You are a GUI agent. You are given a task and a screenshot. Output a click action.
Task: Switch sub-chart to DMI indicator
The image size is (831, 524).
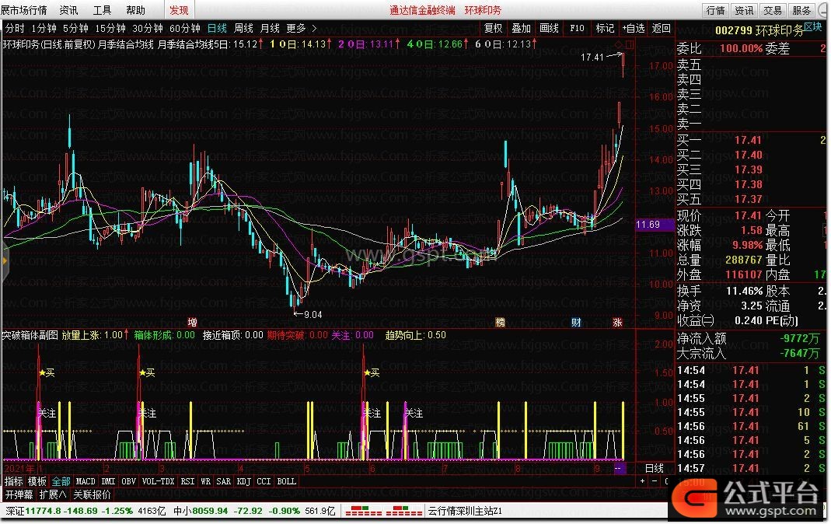108,481
